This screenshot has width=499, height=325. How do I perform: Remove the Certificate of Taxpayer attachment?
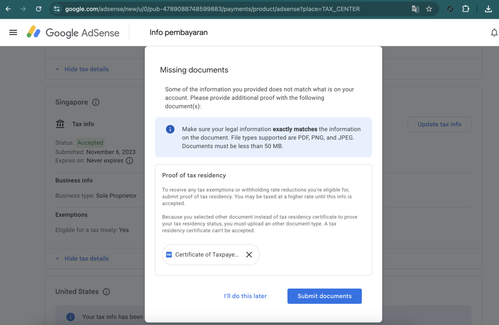point(249,255)
